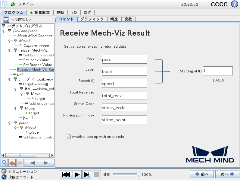The image size is (240, 181).
Task: Click the save floppy disk icon
Action: coord(6,20)
